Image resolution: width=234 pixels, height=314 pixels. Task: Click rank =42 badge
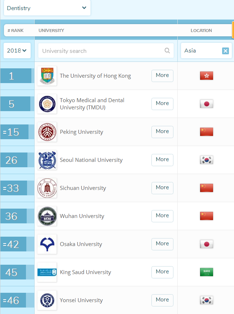13,244
